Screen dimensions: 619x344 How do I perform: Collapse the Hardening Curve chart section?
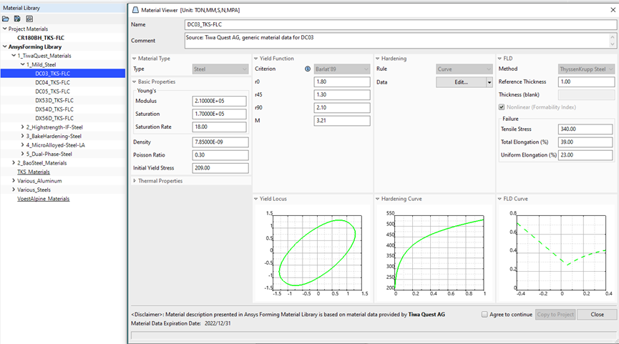(x=378, y=199)
